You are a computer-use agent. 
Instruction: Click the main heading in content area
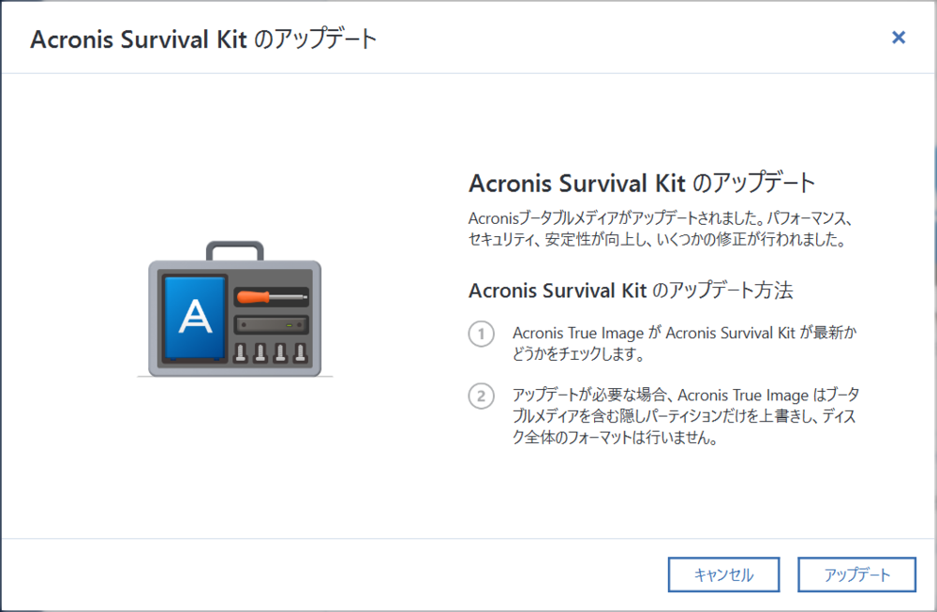642,183
